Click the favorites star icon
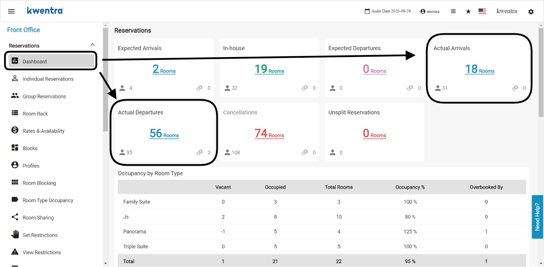Screen dimensions: 544x267 point(468,11)
